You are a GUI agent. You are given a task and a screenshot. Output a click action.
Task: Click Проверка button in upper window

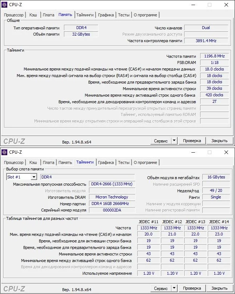coord(192,141)
